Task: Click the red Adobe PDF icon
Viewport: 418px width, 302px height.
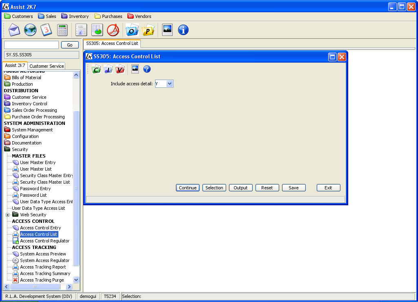Action: pyautogui.click(x=113, y=30)
